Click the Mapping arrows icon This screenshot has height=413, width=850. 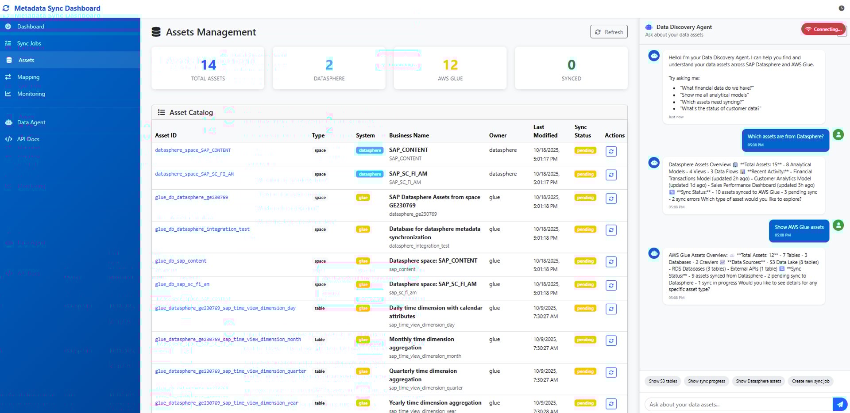(8, 77)
